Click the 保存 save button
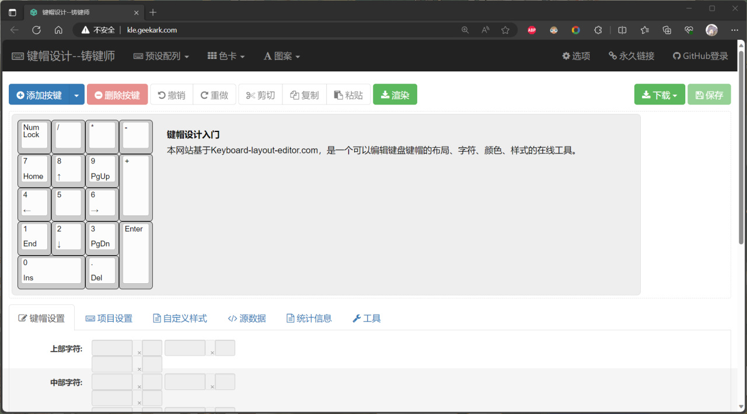 click(709, 95)
